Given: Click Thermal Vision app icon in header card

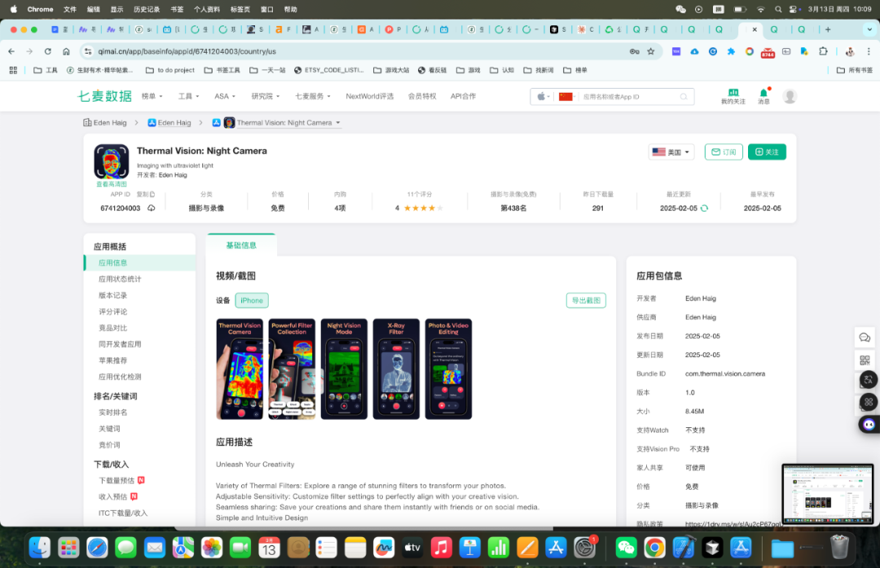Looking at the screenshot, I should 111,161.
